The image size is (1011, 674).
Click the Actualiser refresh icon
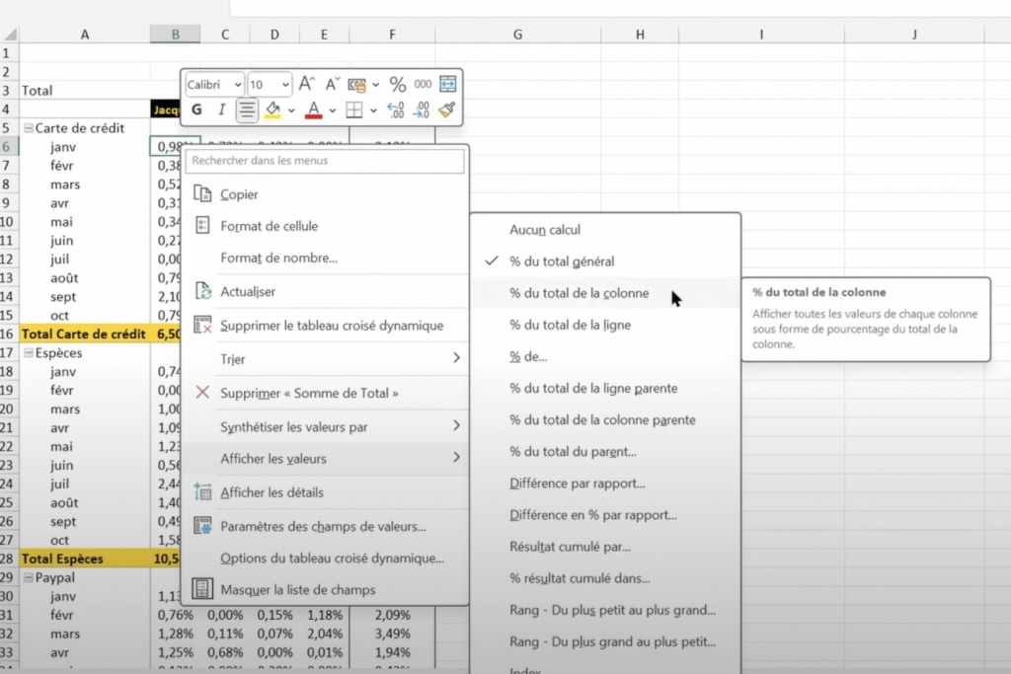point(203,290)
